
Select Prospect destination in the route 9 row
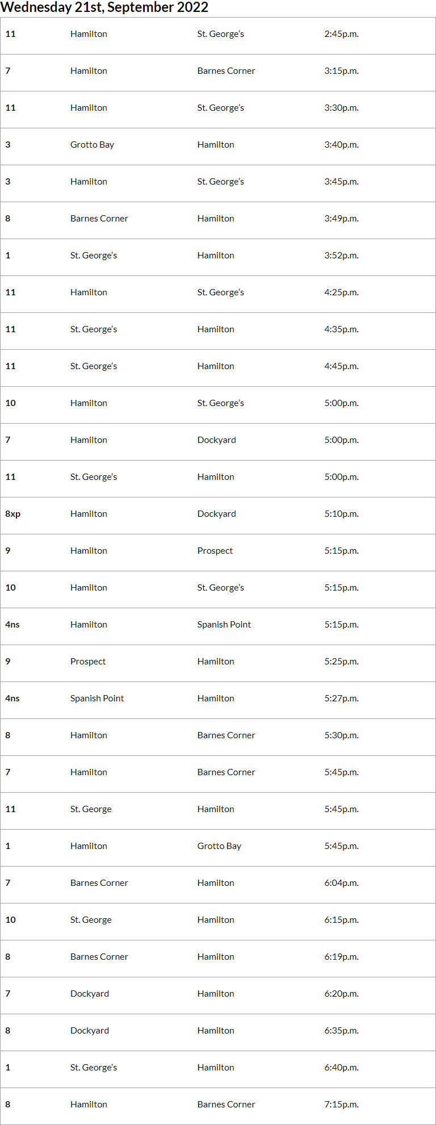point(215,551)
